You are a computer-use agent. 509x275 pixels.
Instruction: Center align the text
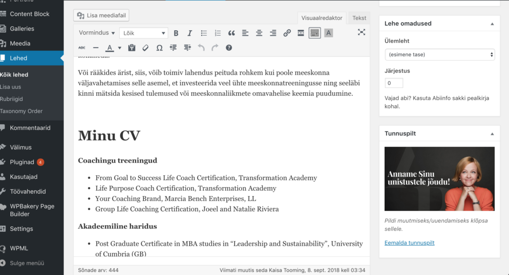tap(259, 33)
